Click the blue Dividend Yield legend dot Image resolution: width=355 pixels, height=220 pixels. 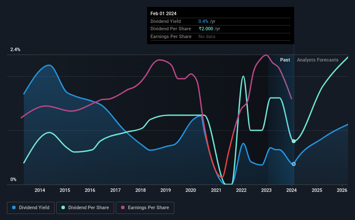(x=14, y=207)
